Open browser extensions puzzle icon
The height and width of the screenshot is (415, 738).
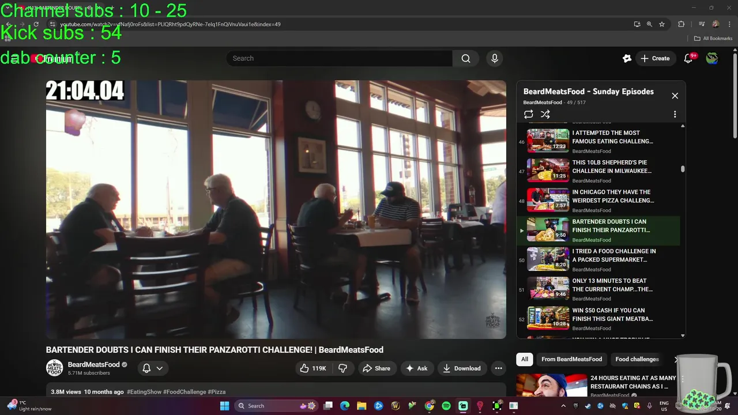[681, 24]
